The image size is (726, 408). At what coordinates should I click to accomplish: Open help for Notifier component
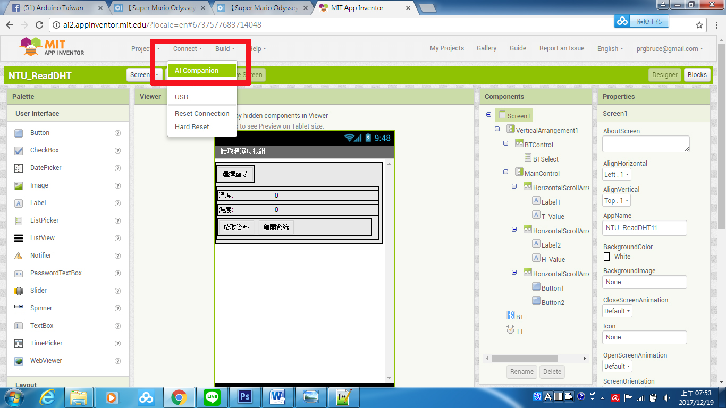pos(118,256)
